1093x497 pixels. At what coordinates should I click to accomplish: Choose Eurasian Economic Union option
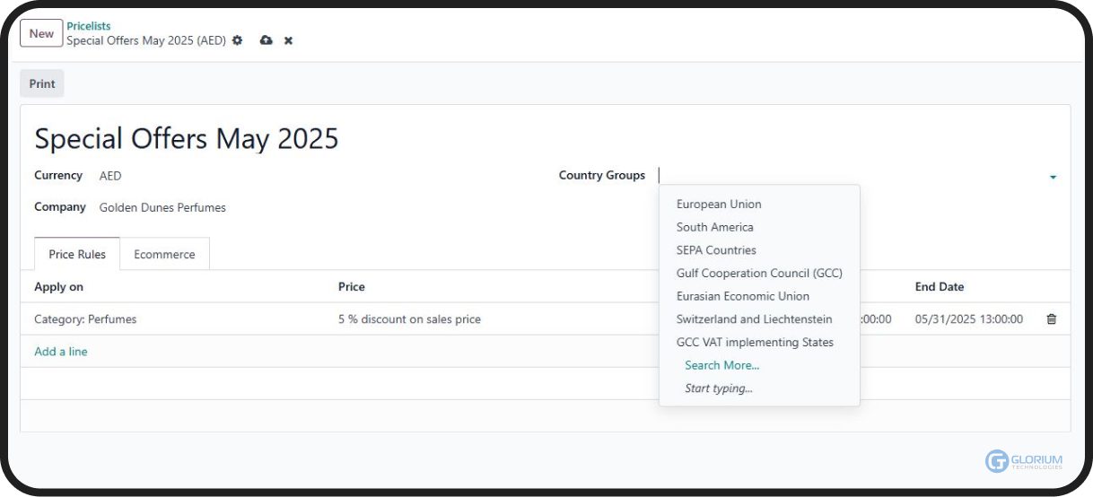click(742, 296)
